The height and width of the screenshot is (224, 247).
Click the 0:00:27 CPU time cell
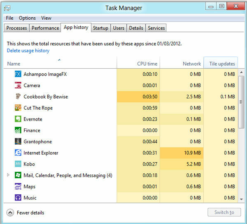point(138,164)
